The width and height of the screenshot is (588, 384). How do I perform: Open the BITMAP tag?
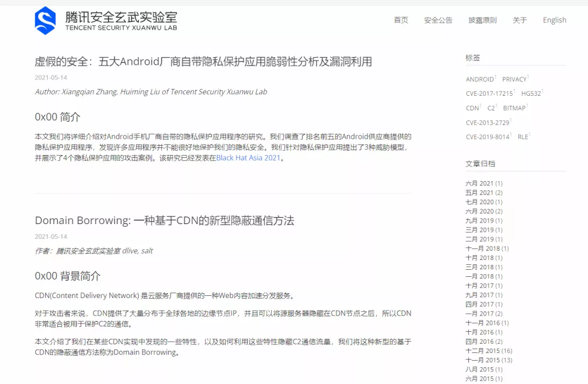tap(514, 108)
